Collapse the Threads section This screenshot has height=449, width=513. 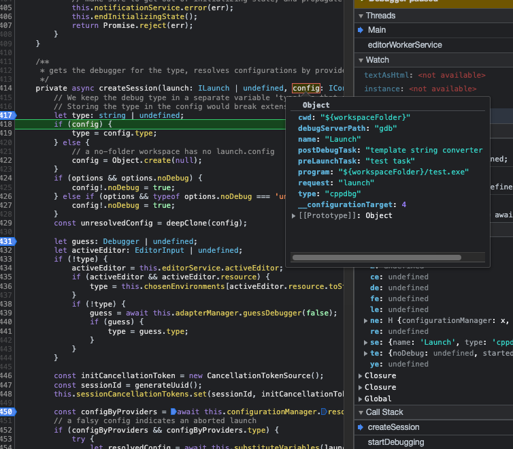coord(361,16)
